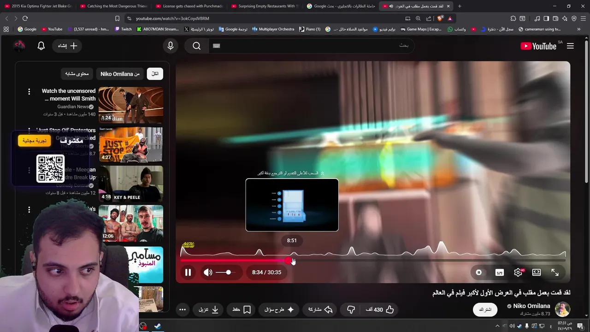
Task: Open the video settings gear icon
Action: (x=518, y=273)
